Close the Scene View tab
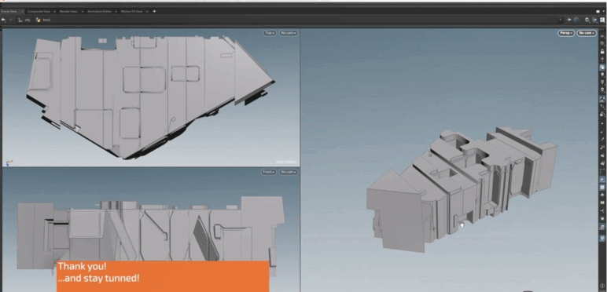 pos(22,11)
